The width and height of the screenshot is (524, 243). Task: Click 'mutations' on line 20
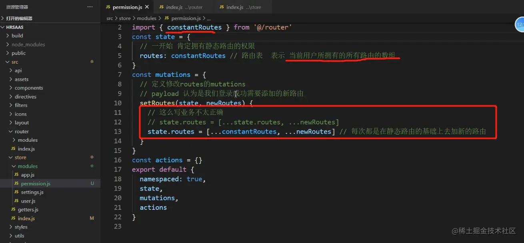[x=157, y=198]
